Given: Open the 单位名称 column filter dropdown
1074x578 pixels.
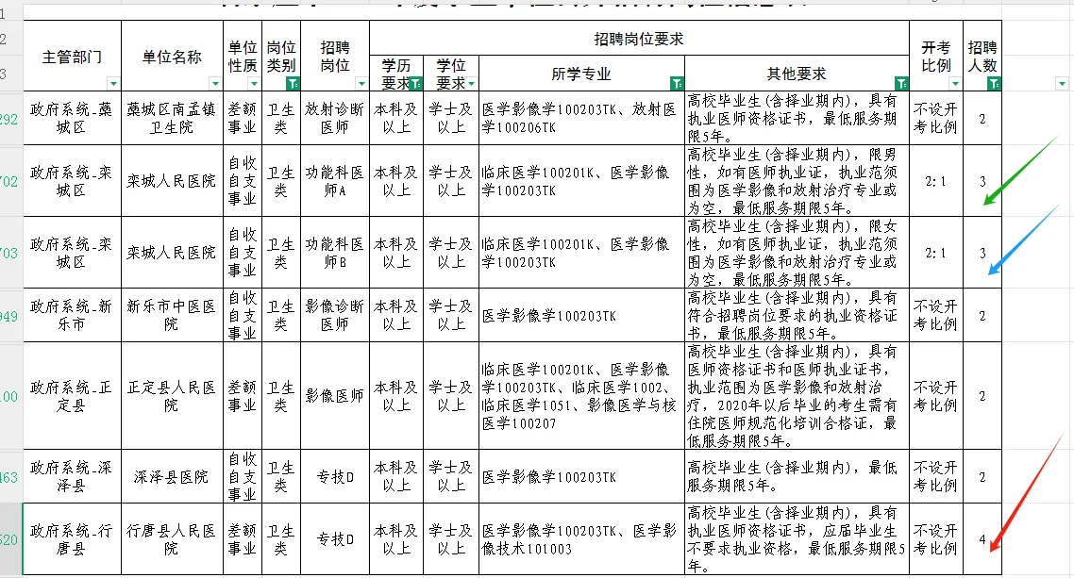Looking at the screenshot, I should [x=215, y=84].
